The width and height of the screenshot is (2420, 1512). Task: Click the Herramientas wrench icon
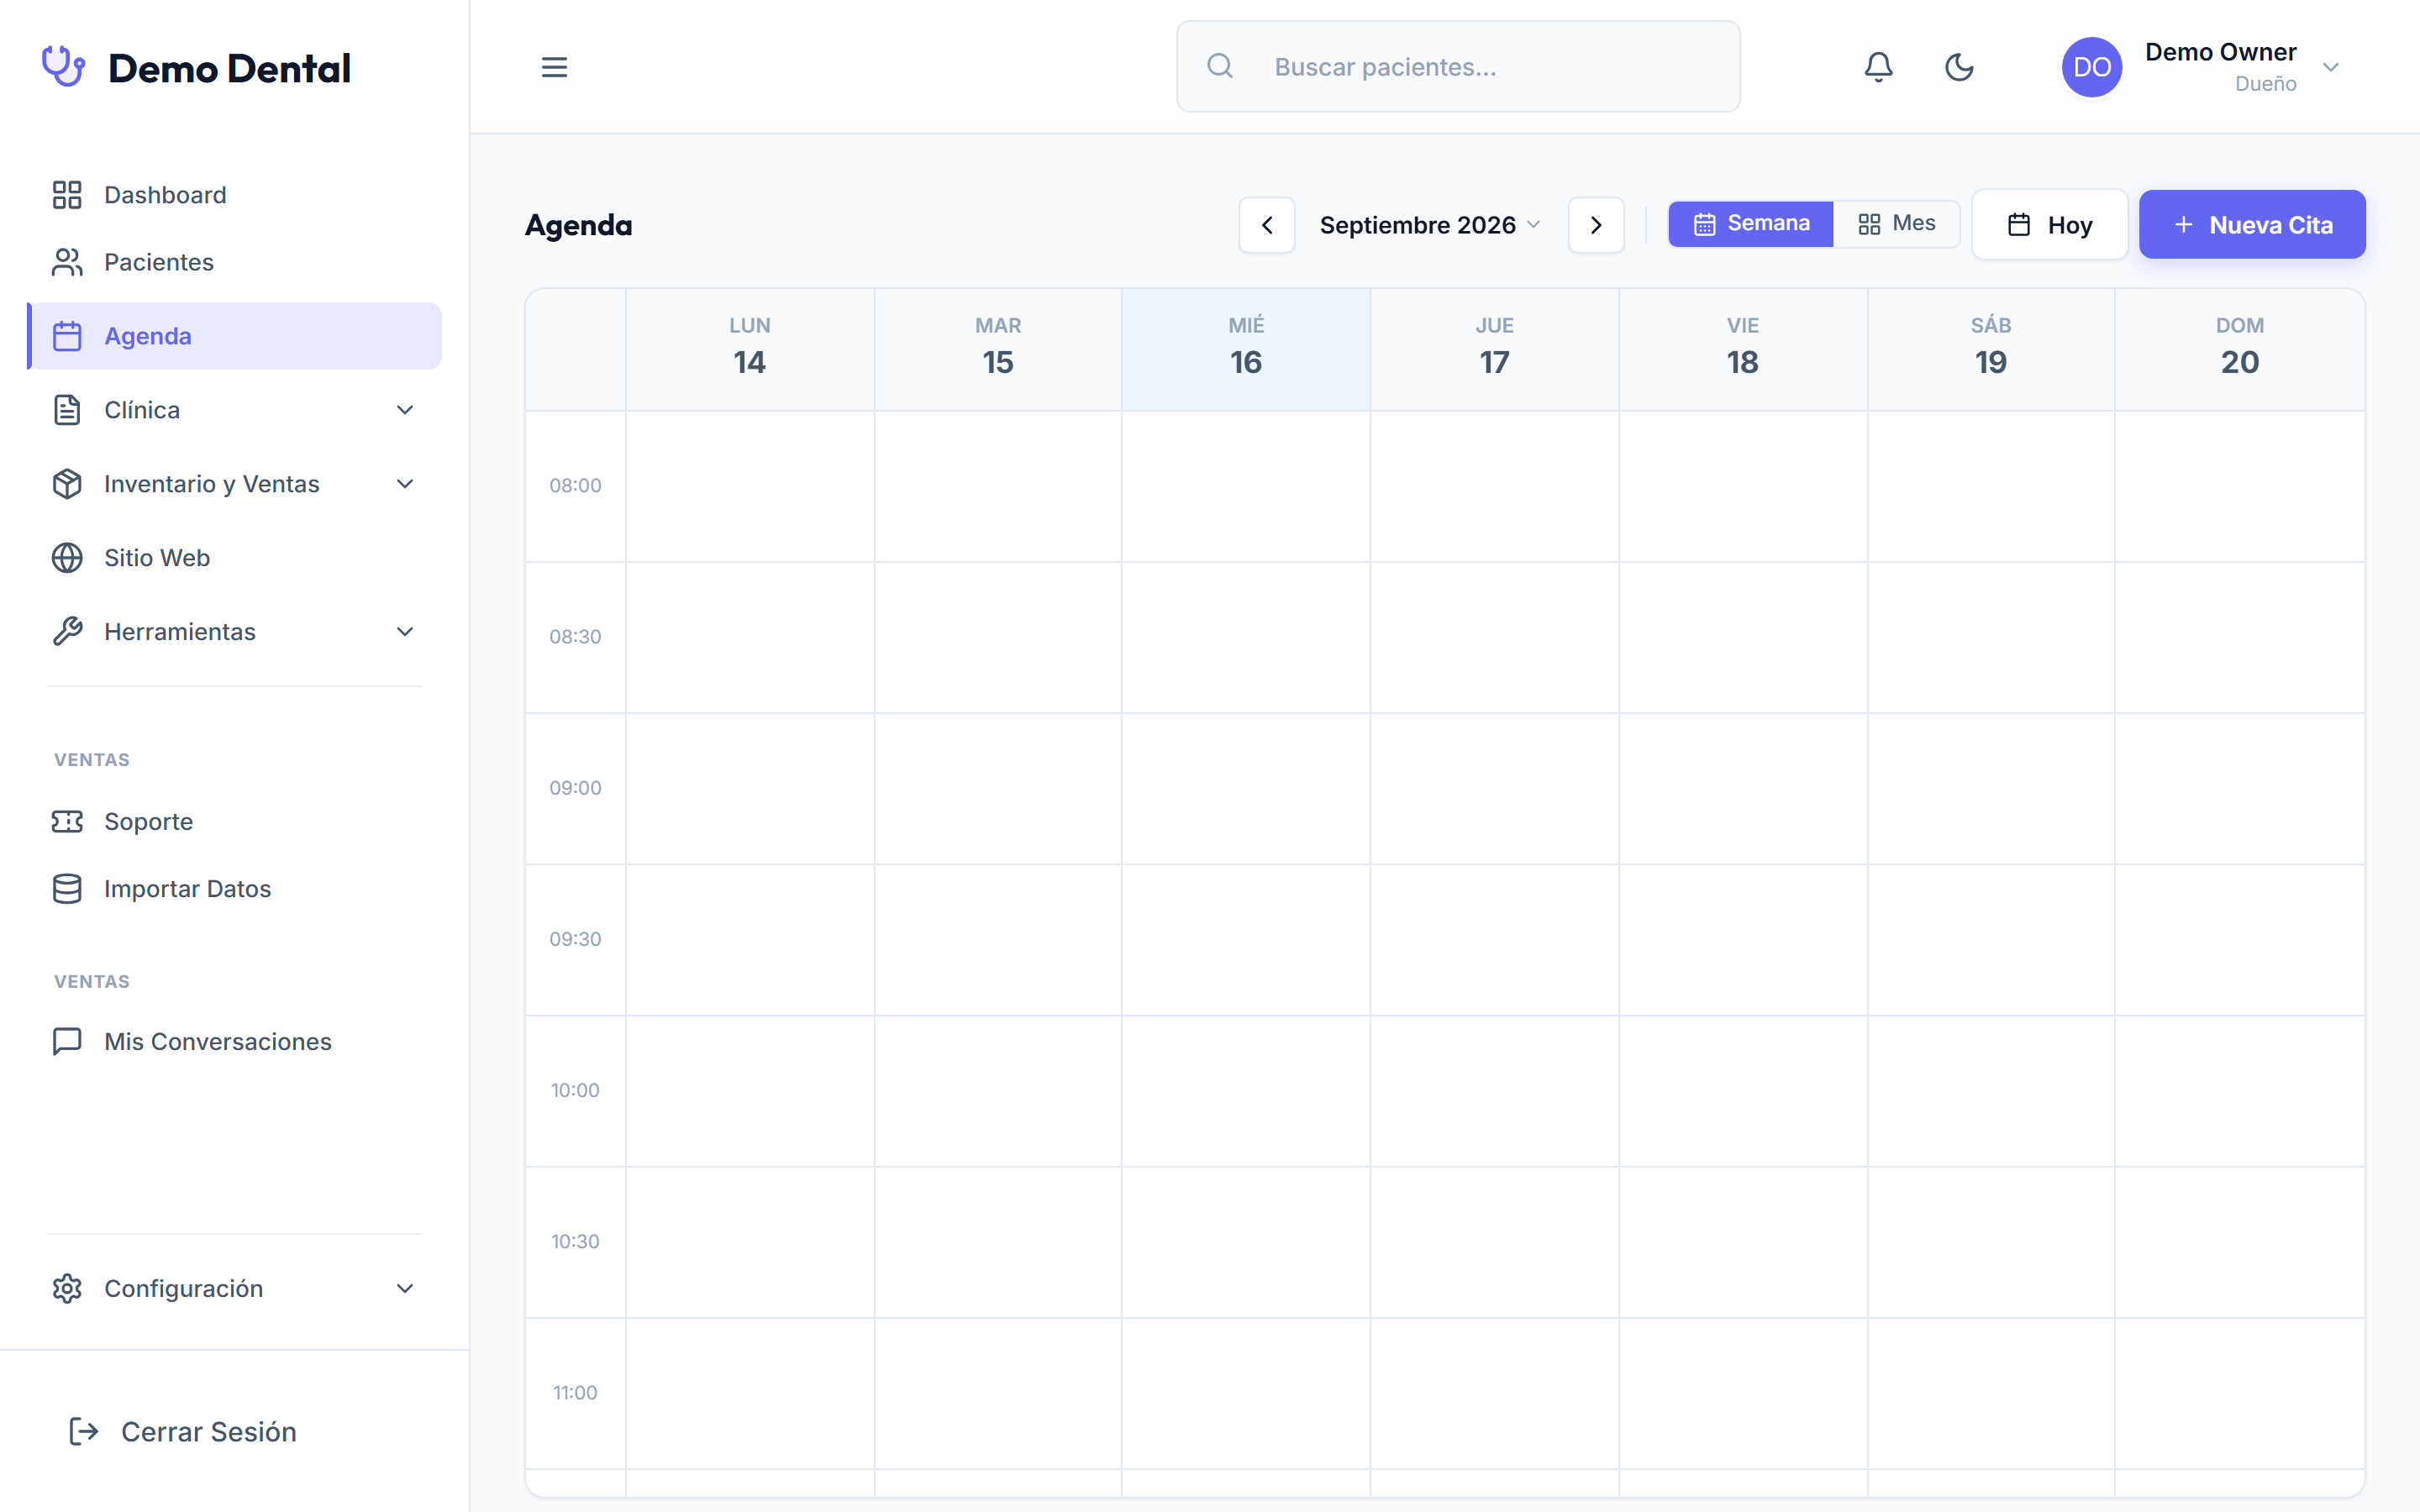67,632
